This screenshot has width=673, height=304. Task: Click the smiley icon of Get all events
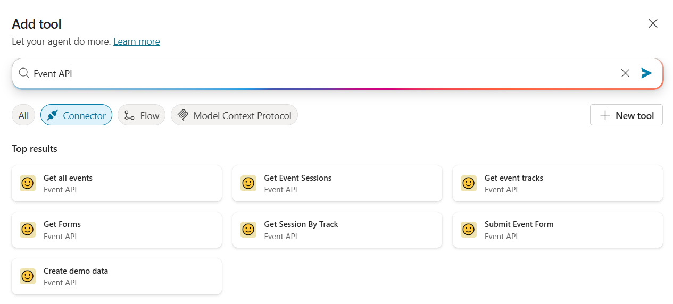[28, 183]
